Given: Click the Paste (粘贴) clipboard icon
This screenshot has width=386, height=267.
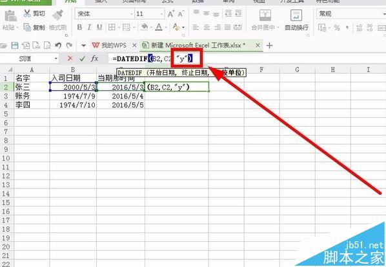Looking at the screenshot, I should (x=10, y=15).
